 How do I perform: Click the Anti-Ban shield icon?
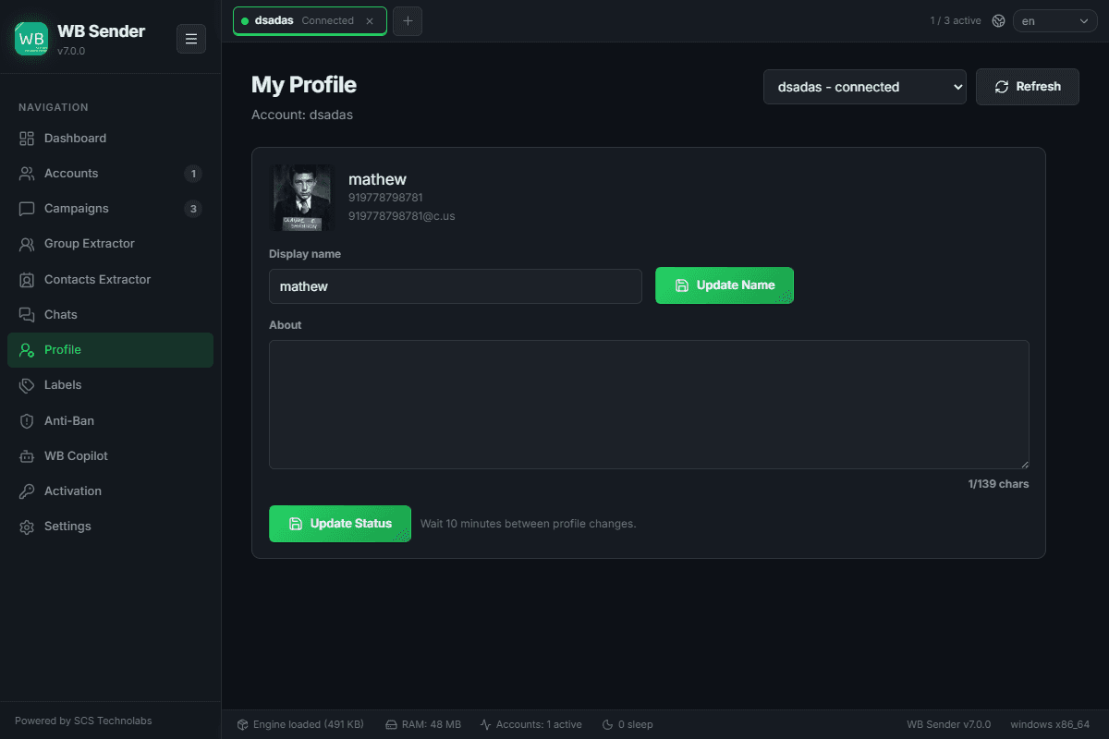27,421
